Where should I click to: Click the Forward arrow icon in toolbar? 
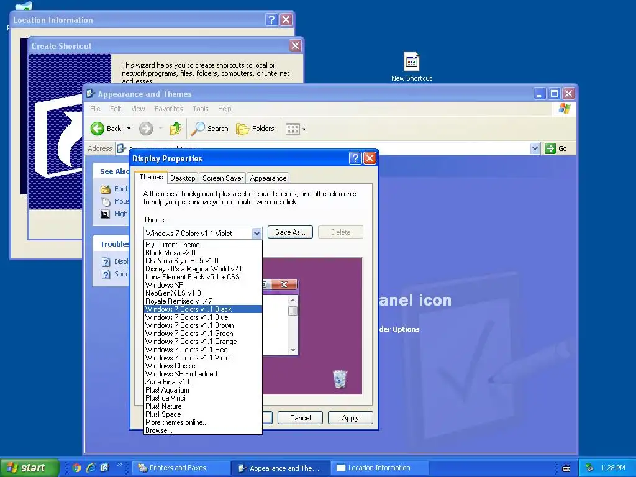pos(146,129)
